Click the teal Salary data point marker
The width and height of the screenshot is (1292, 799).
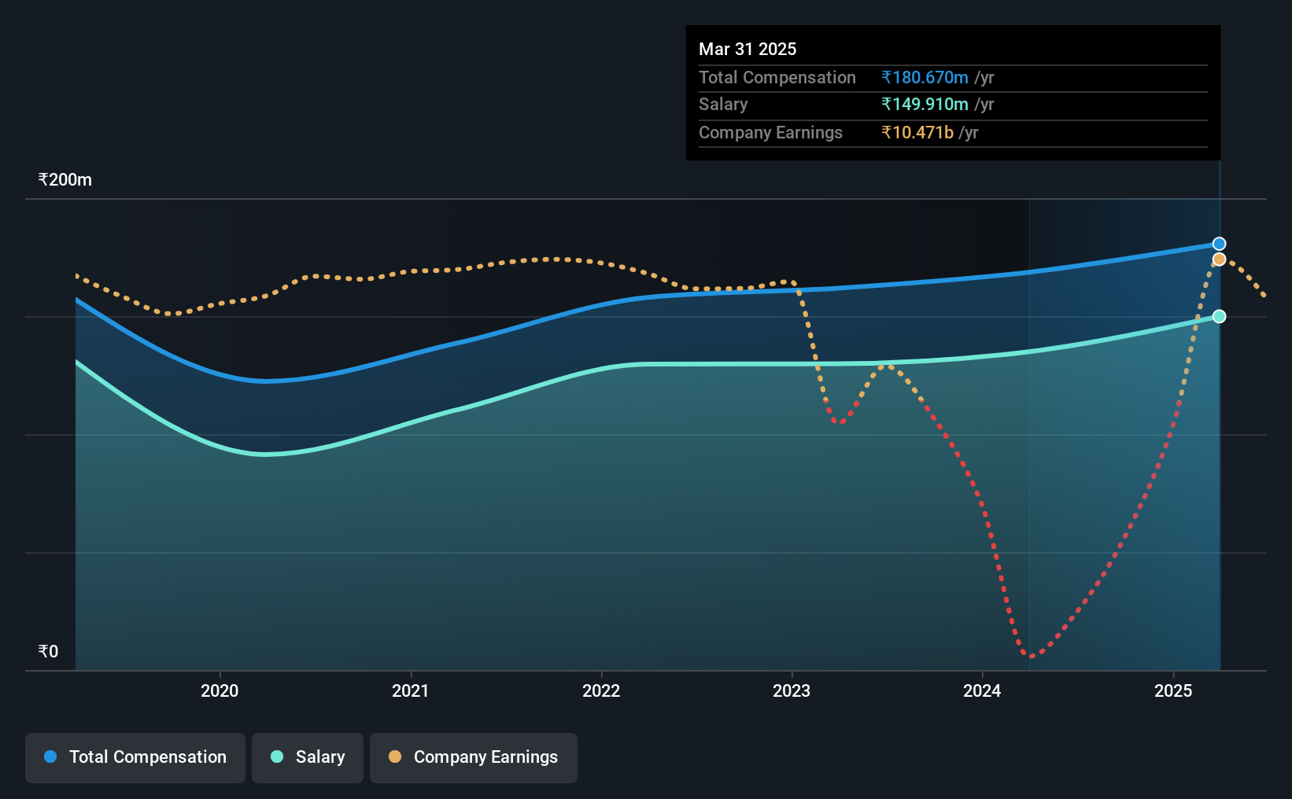tap(1219, 316)
